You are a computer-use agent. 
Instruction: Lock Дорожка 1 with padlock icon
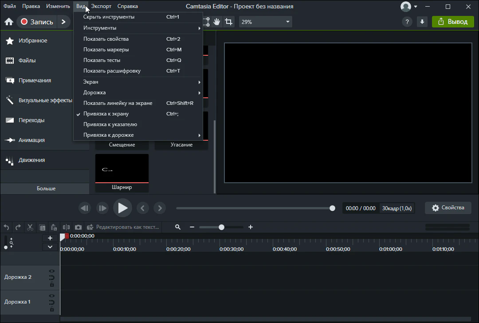coord(52,309)
